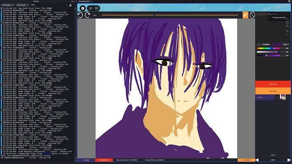Click the PhantomShift username label
The width and height of the screenshot is (292, 164).
coord(279,17)
